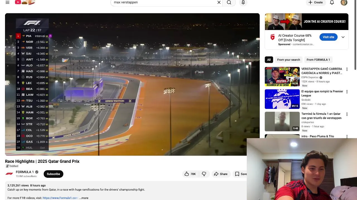Open options for Peso Pluma intro video
The image size is (357, 200).
coord(347,136)
